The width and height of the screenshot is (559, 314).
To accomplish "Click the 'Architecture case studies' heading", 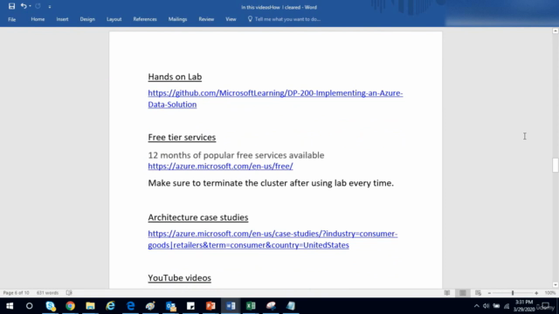I will pos(198,217).
